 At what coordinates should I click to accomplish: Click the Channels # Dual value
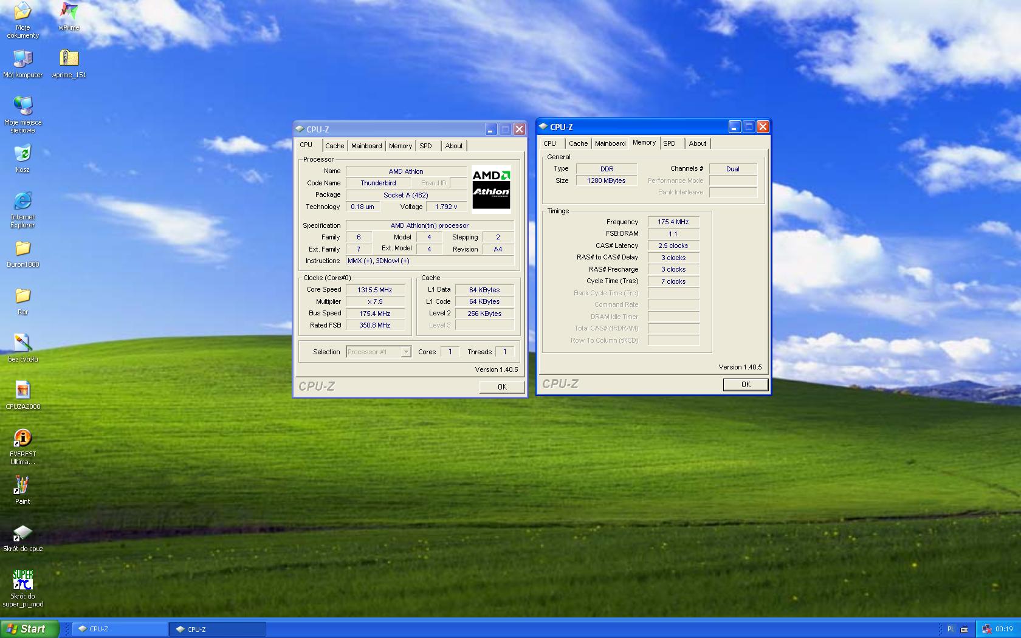(733, 169)
